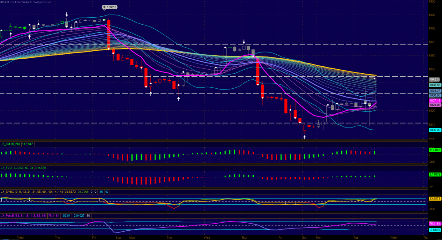Image resolution: width=442 pixels, height=240 pixels.
Task: Click the green 117.847 axis value tag
Action: pyautogui.click(x=435, y=150)
